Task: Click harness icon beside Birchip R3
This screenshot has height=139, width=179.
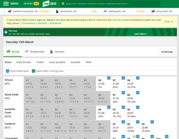Action: click(57, 11)
